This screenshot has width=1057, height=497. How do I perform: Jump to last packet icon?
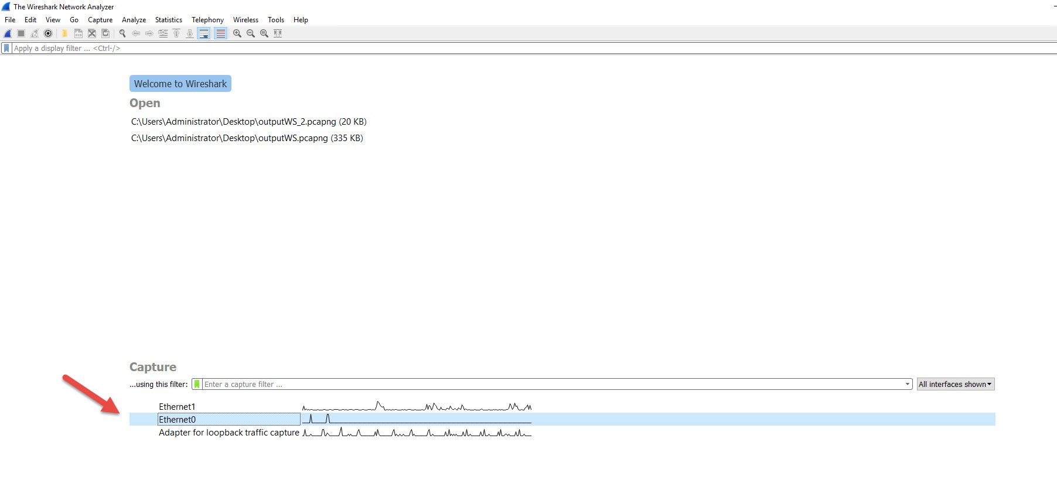(190, 33)
